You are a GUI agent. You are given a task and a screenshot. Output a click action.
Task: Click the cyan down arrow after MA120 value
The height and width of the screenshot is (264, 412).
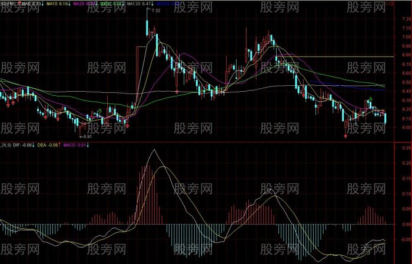(152, 4)
